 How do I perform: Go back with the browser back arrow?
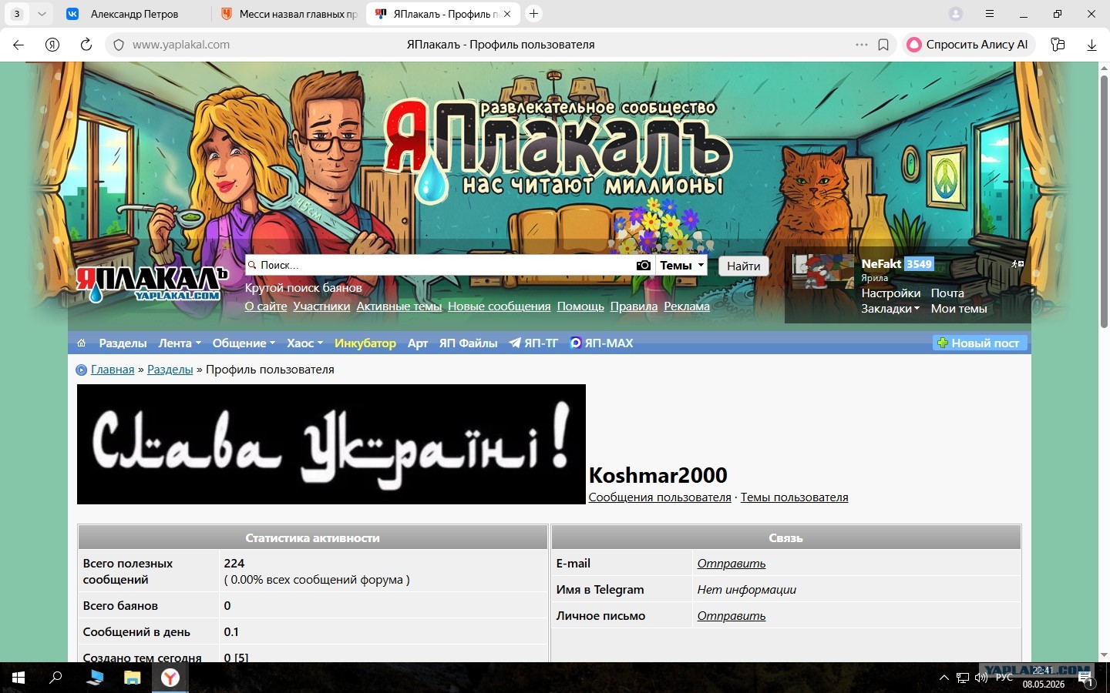(x=18, y=45)
